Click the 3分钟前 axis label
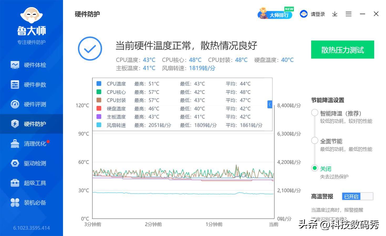Image resolution: width=386 pixels, height=236 pixels. pos(93,224)
